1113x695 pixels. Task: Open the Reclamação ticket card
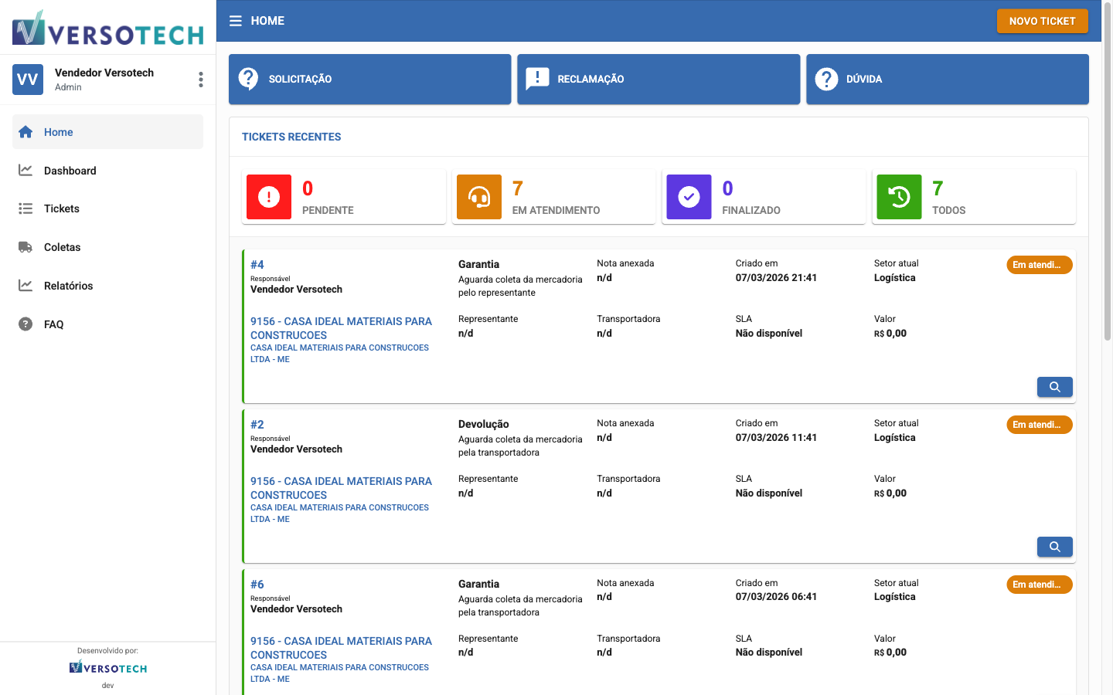coord(659,79)
